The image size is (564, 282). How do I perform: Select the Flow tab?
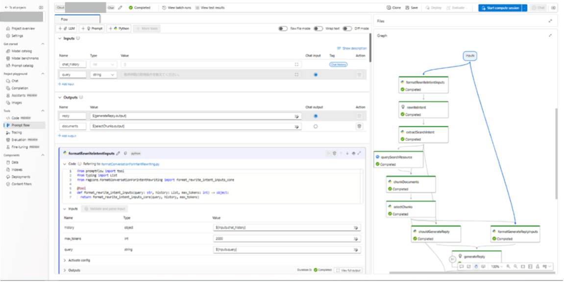coord(77,19)
